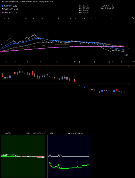135x178 pixels.
Task: Click the 'Pre V: 0.002 M' value
Action: tap(107, 8)
